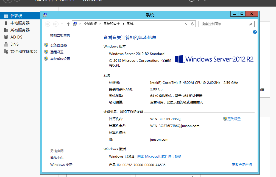Click the System window title bar icon
The image size is (276, 177).
(x=45, y=15)
